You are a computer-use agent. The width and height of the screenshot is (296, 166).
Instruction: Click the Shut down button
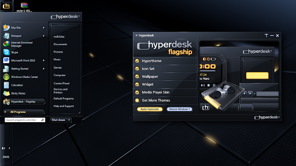tap(59, 120)
